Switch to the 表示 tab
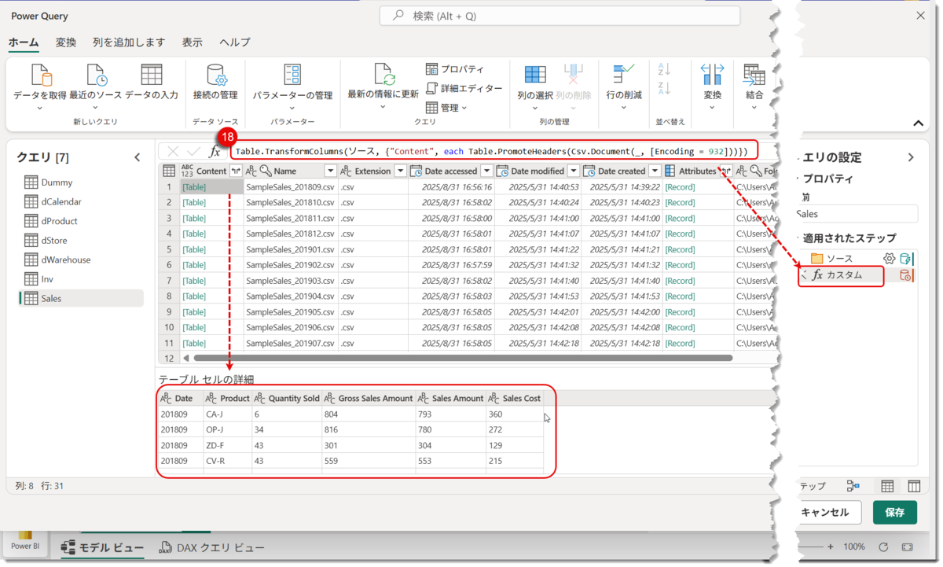Viewport: 943px width, 567px height. point(193,42)
